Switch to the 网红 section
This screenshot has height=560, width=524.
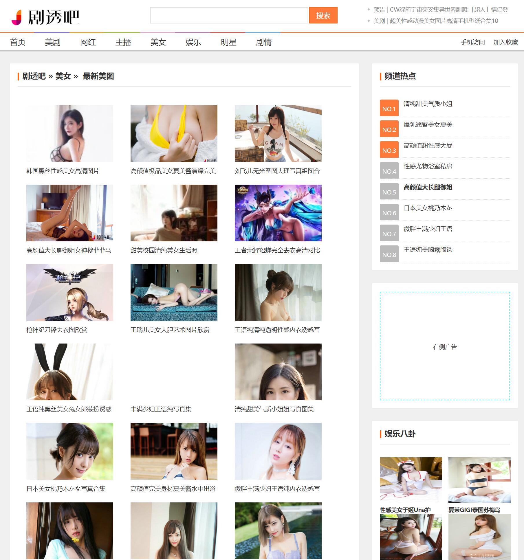[88, 42]
